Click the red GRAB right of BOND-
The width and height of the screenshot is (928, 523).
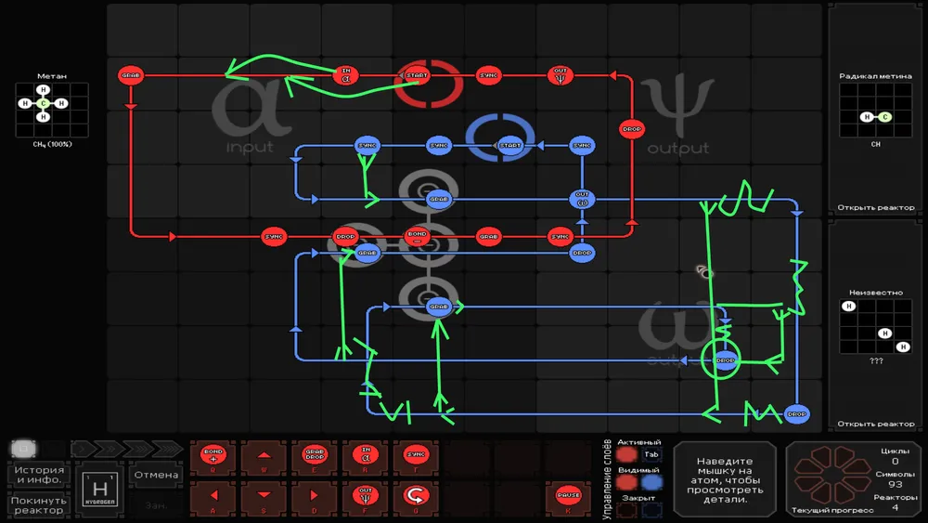tap(488, 236)
